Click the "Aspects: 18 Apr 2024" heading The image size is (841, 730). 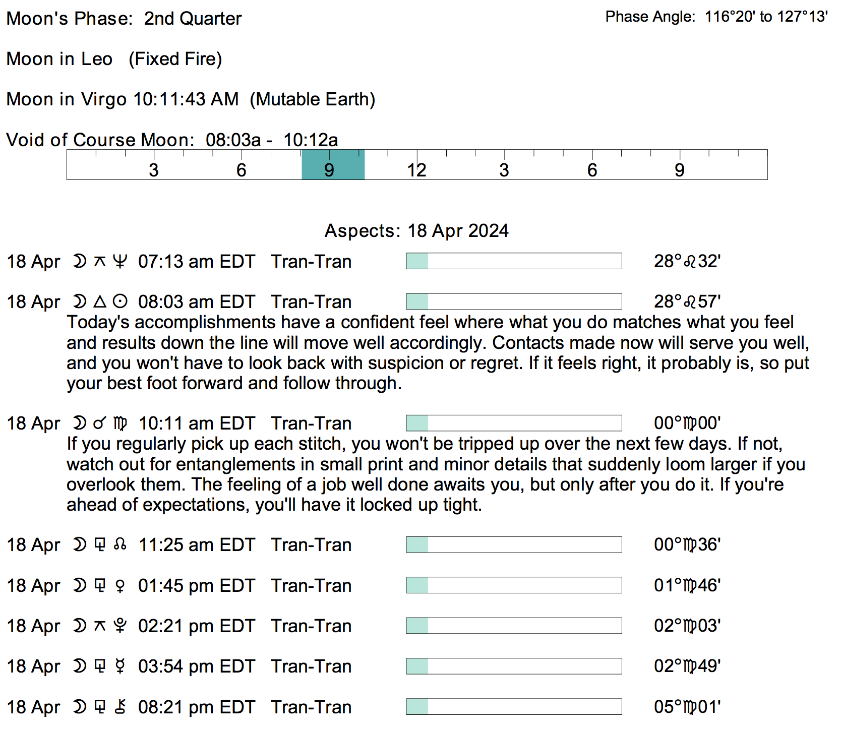[x=416, y=231]
